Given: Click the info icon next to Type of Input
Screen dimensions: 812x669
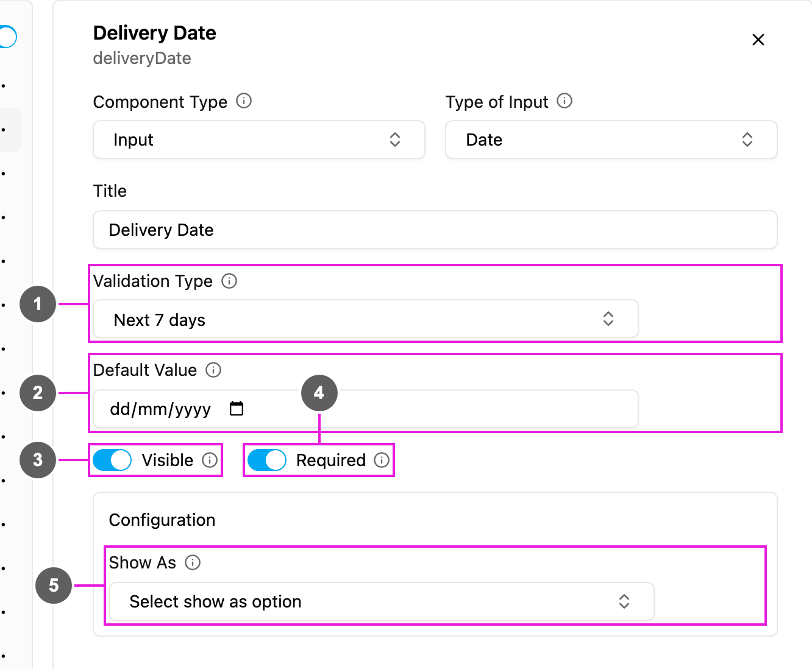Looking at the screenshot, I should [x=565, y=101].
